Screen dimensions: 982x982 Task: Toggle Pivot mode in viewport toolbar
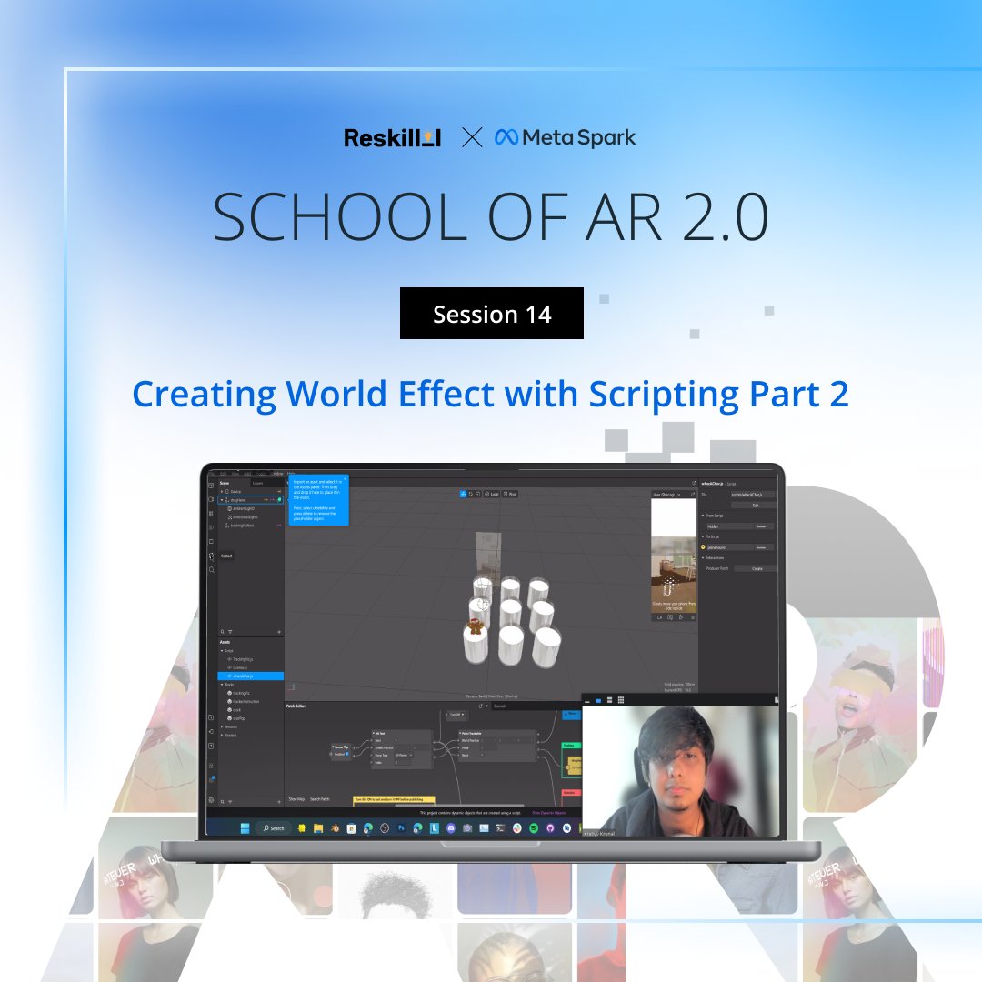[x=510, y=494]
